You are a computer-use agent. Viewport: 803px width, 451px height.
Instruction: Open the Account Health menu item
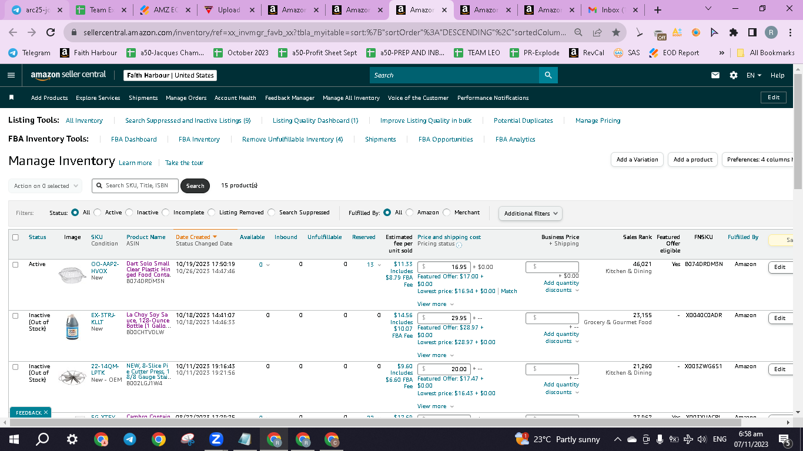[x=235, y=97]
